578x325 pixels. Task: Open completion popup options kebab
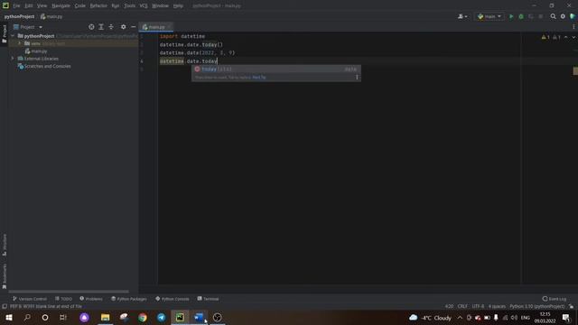point(357,78)
